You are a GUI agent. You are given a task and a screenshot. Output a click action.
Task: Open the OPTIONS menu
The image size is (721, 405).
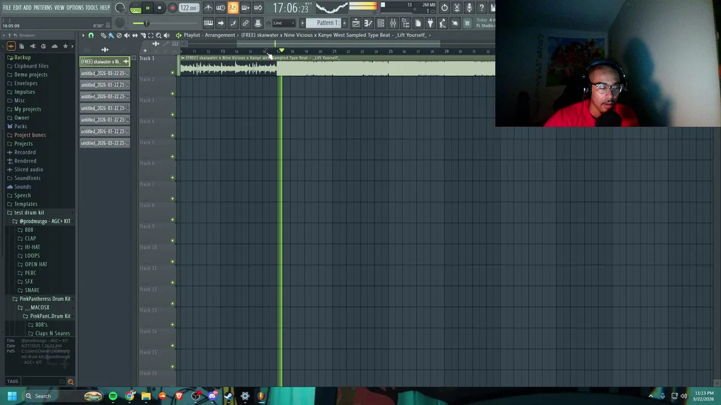click(x=75, y=7)
